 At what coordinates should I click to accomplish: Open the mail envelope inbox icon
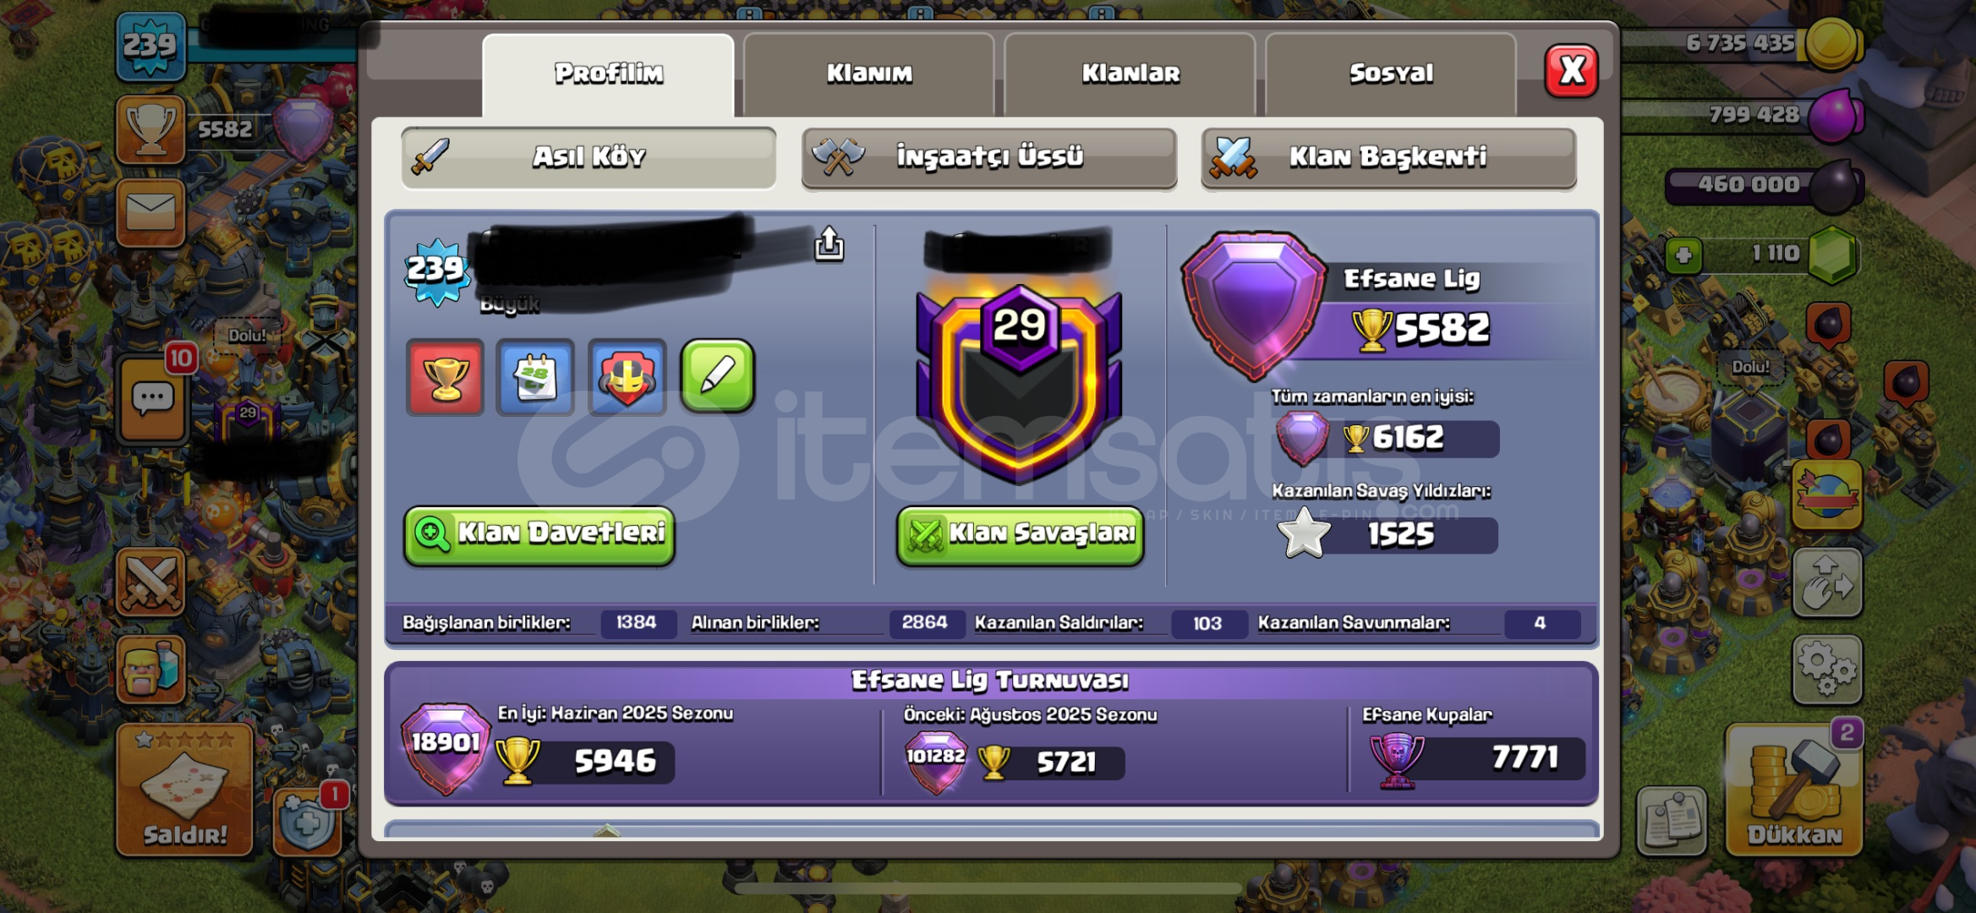(x=151, y=212)
